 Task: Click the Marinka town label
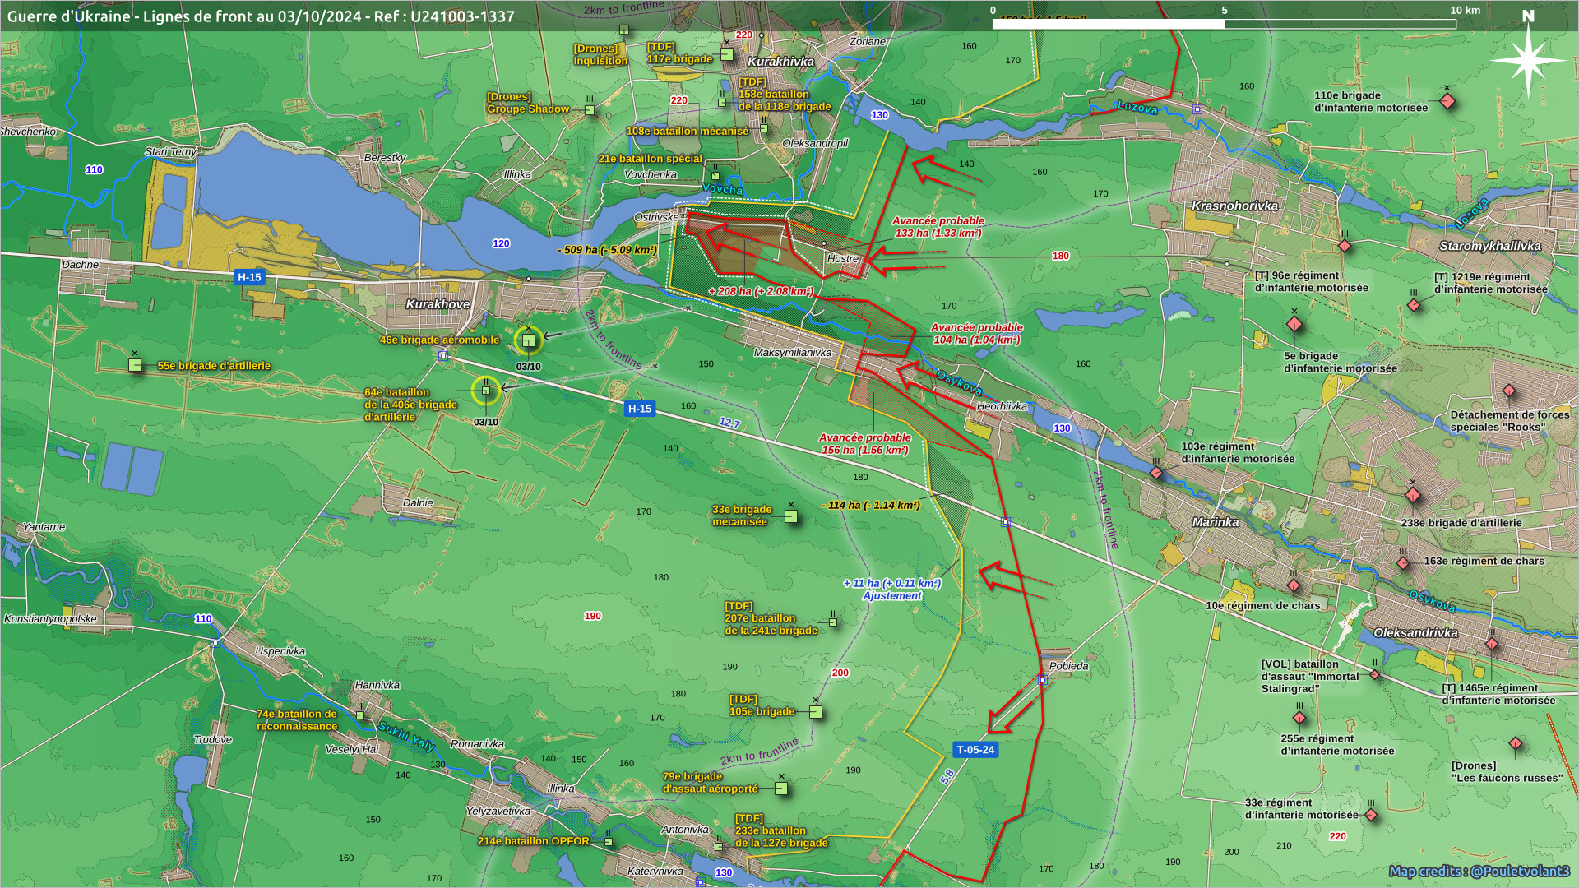(1215, 522)
